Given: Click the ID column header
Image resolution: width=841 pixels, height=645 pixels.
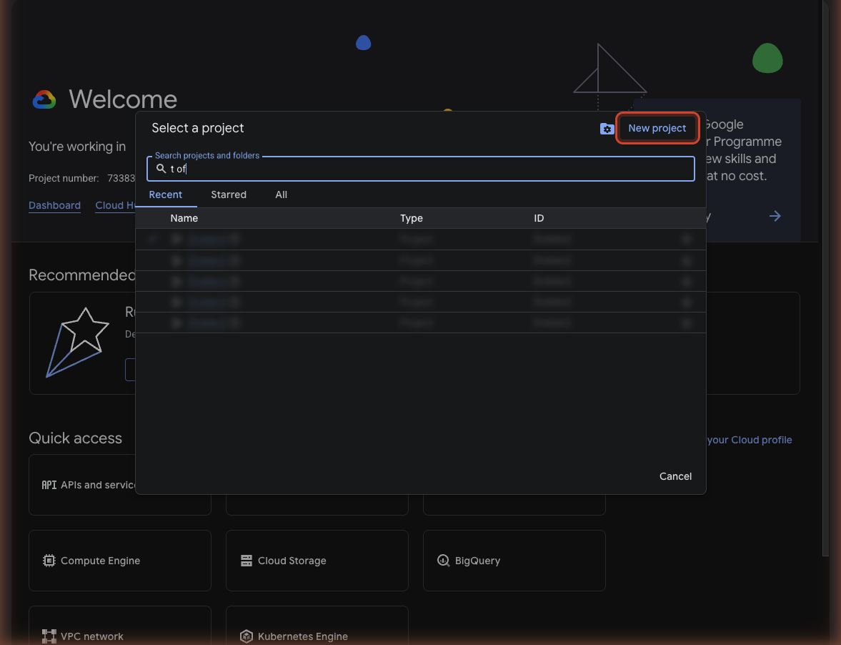Looking at the screenshot, I should [539, 218].
